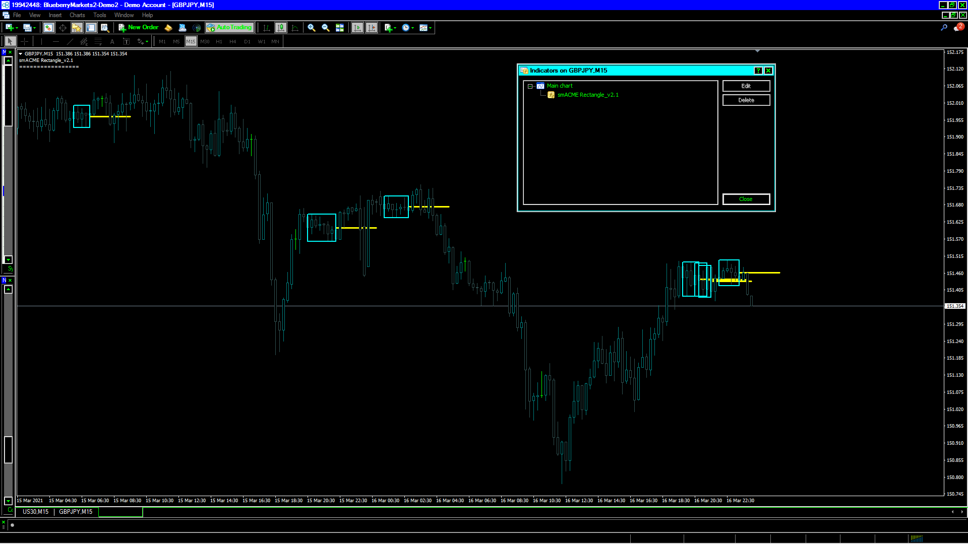
Task: Collapse the Main chart tree node
Action: coord(530,86)
